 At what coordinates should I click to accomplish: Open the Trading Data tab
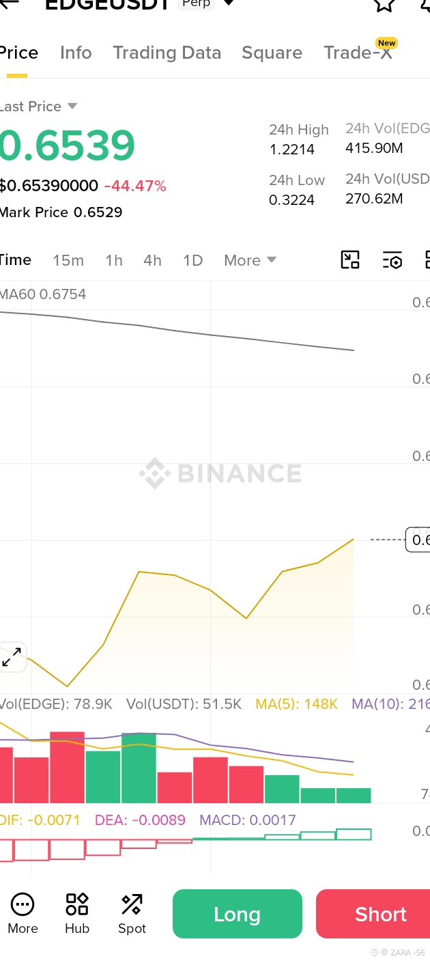pos(167,53)
